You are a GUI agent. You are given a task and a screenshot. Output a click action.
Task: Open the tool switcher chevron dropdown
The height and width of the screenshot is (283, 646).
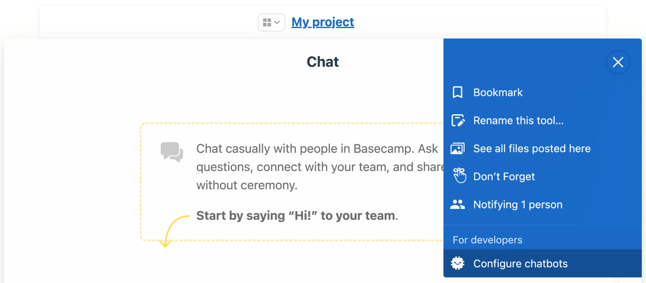click(x=278, y=23)
